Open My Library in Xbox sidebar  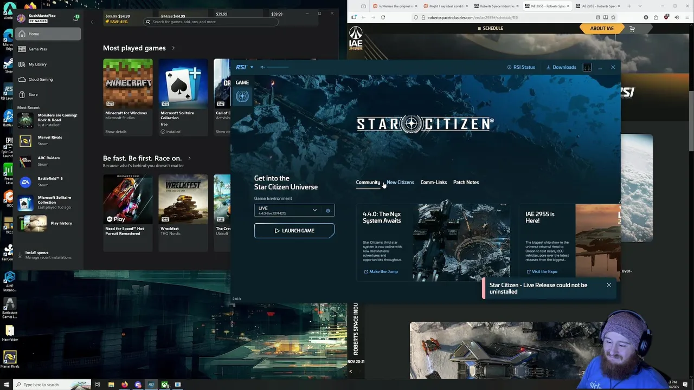(x=48, y=64)
